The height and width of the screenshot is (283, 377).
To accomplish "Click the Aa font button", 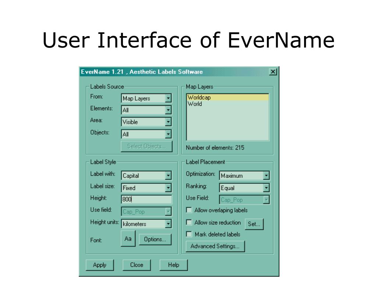I will point(128,238).
